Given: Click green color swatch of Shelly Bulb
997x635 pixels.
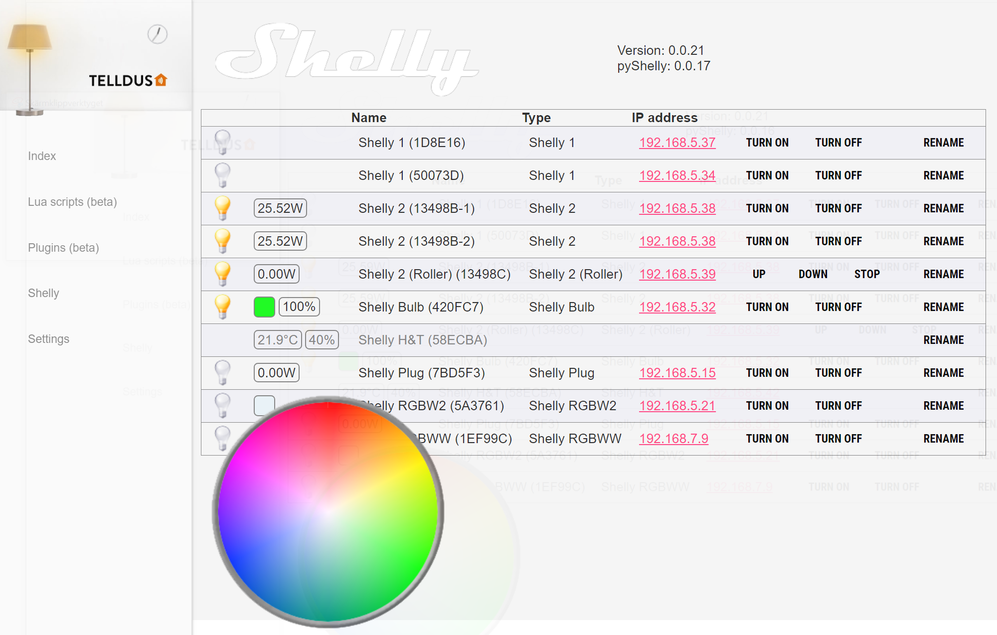Looking at the screenshot, I should tap(264, 307).
